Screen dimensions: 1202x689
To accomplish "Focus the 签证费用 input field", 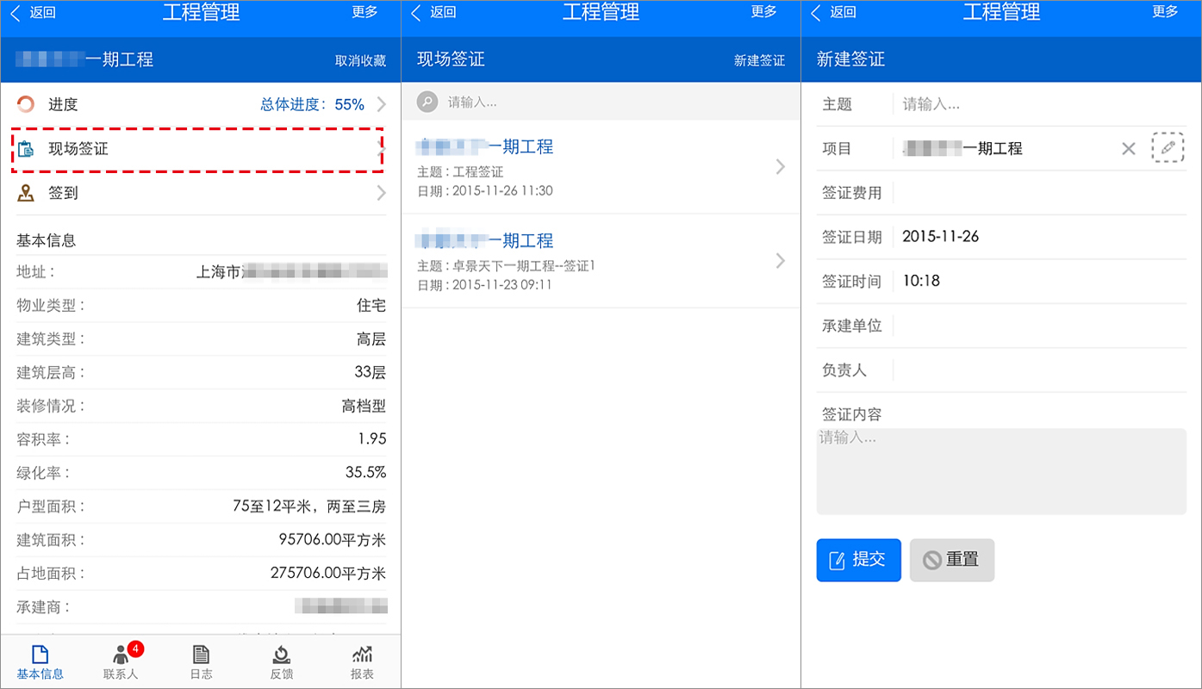I will click(x=1040, y=193).
